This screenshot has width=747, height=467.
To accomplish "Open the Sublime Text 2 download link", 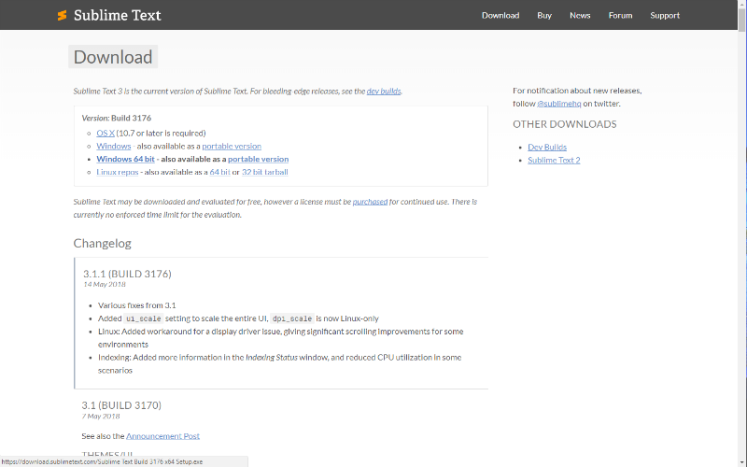I will 554,160.
